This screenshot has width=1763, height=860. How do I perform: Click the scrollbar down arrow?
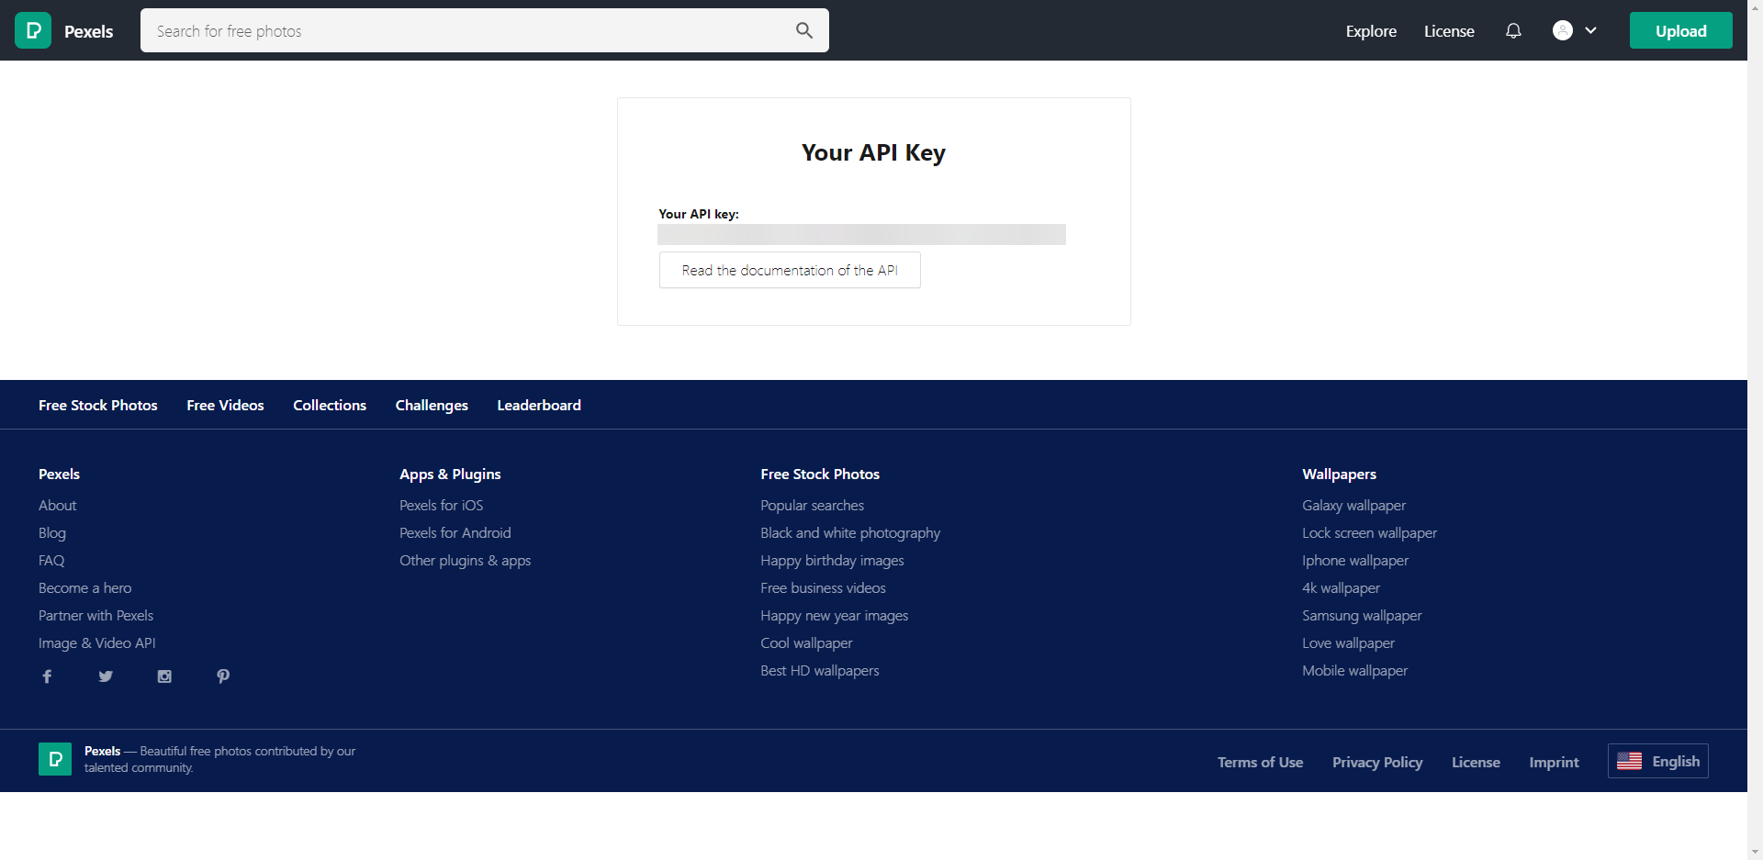point(1755,852)
